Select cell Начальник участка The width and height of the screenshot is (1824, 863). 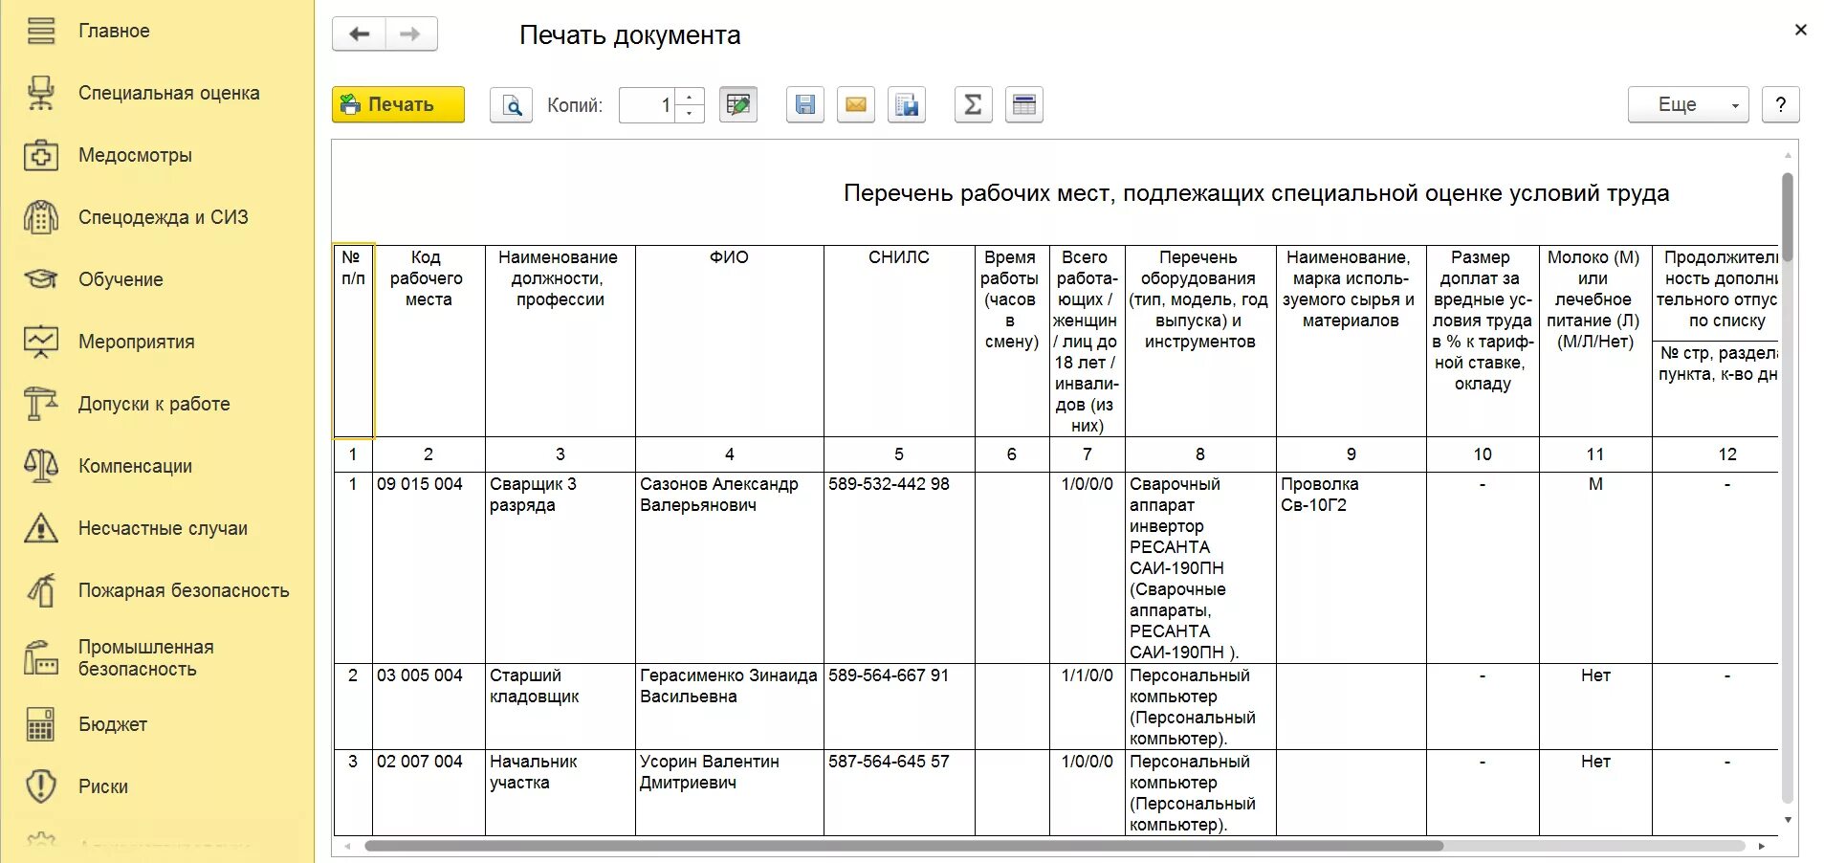coord(560,792)
